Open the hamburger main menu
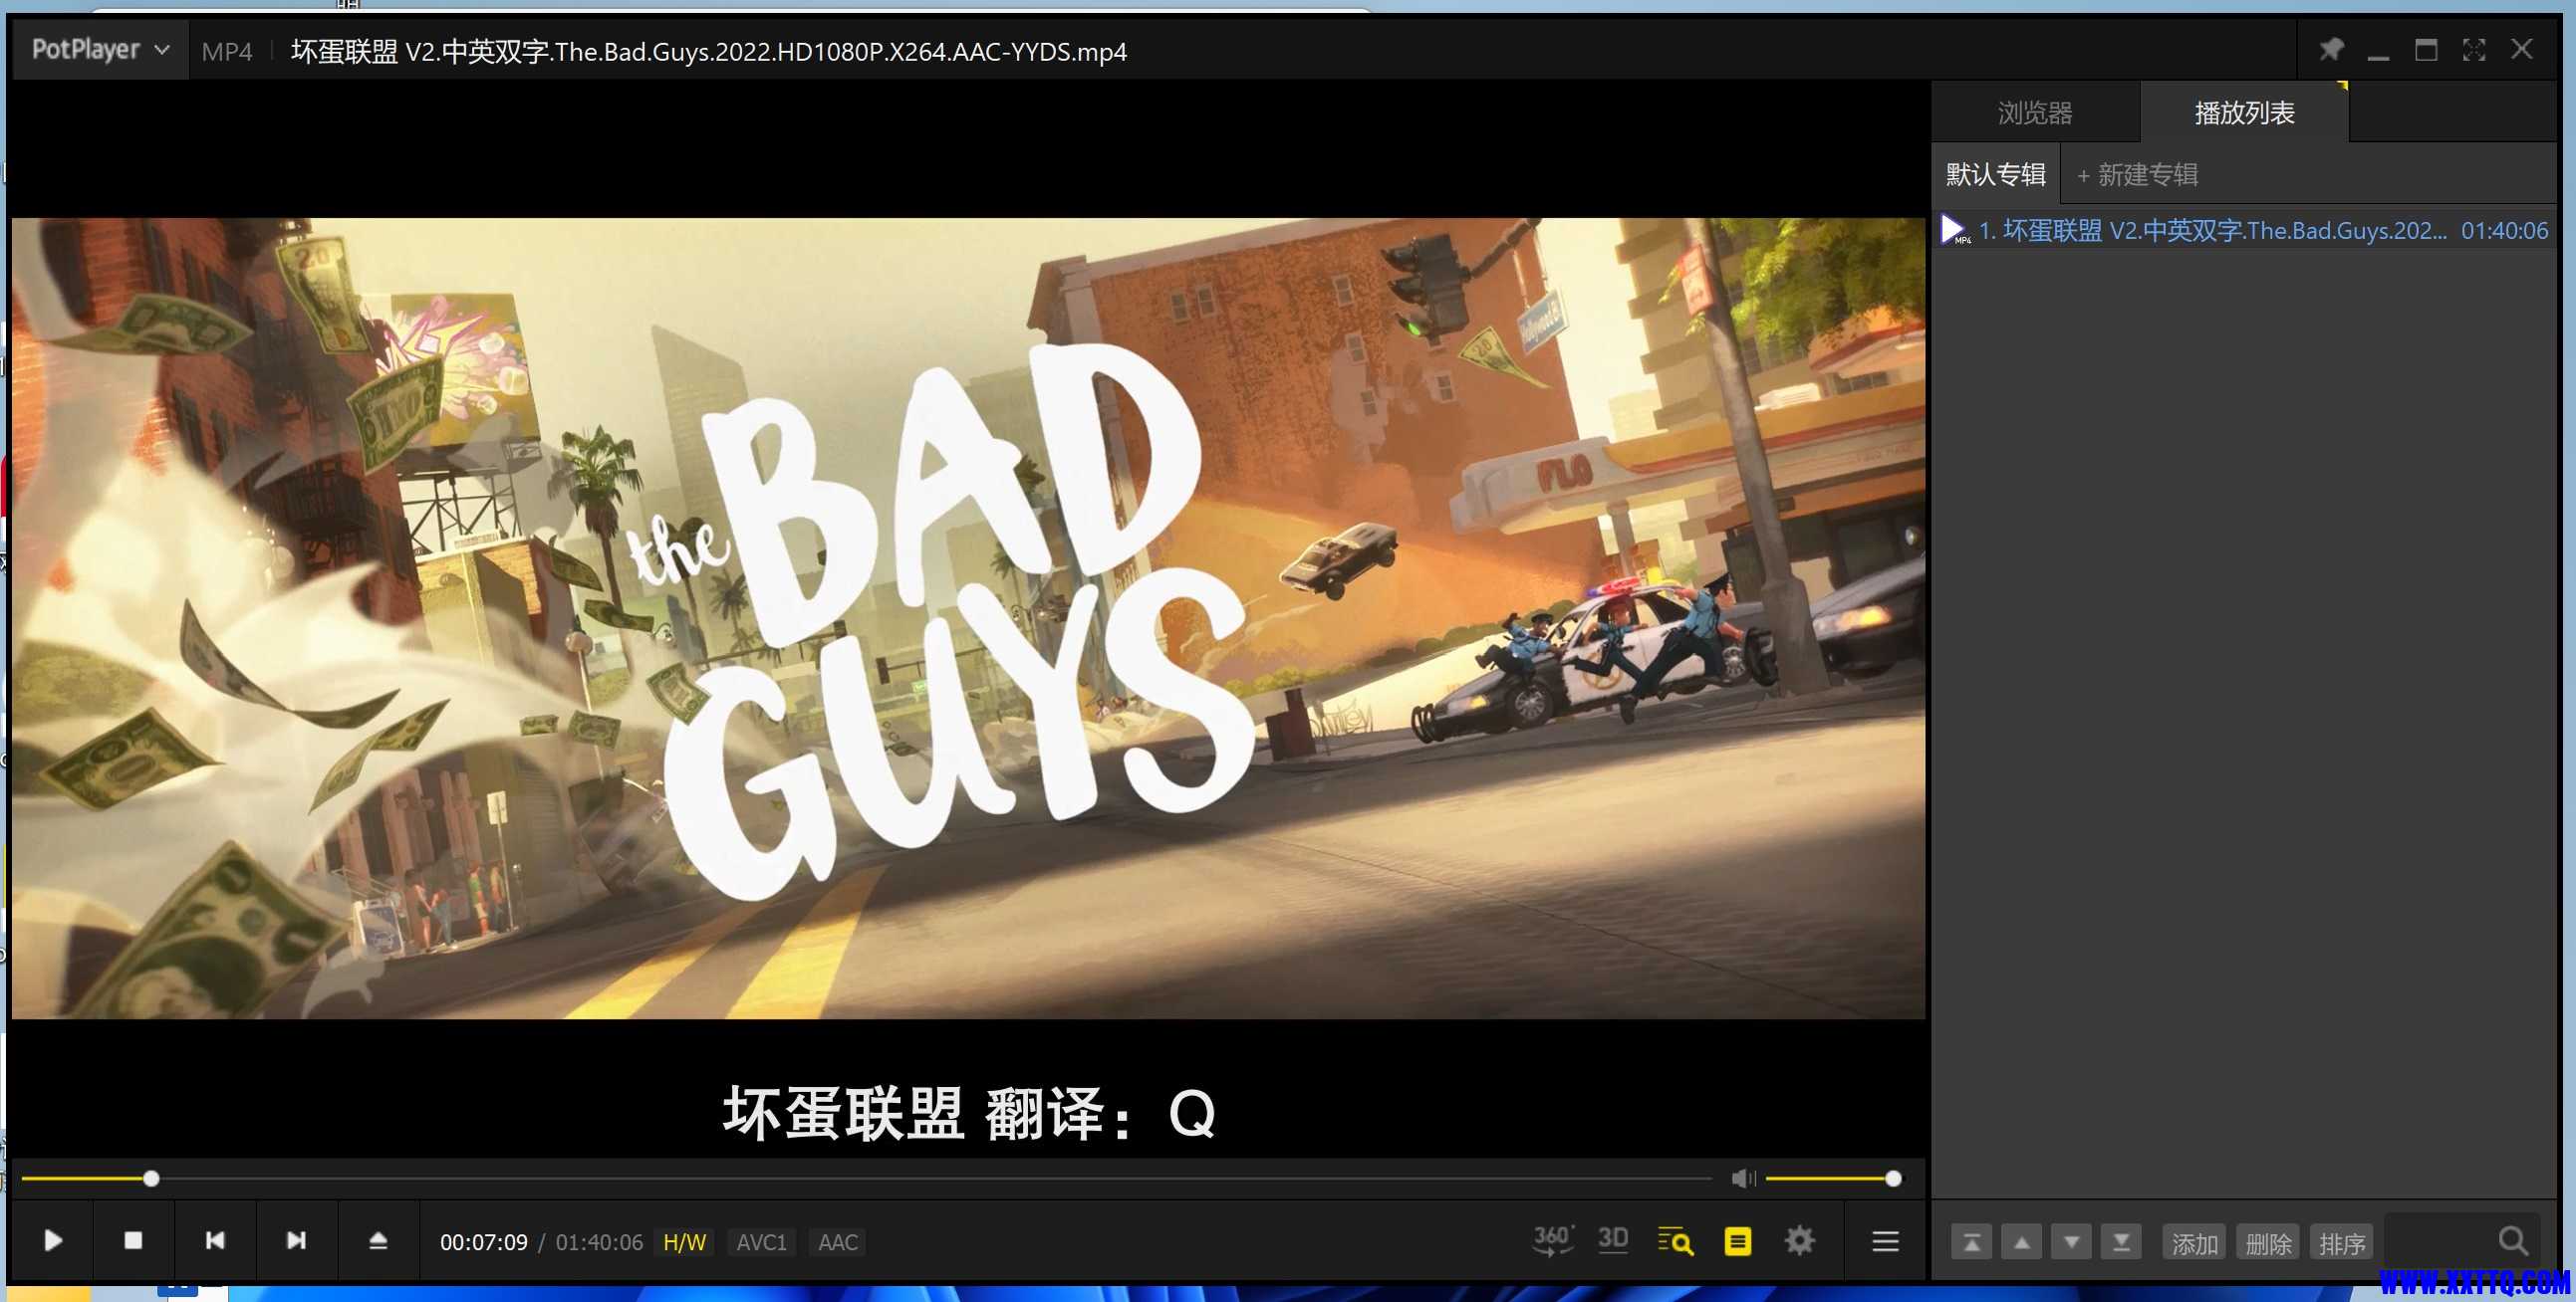2576x1302 pixels. pos(1885,1241)
